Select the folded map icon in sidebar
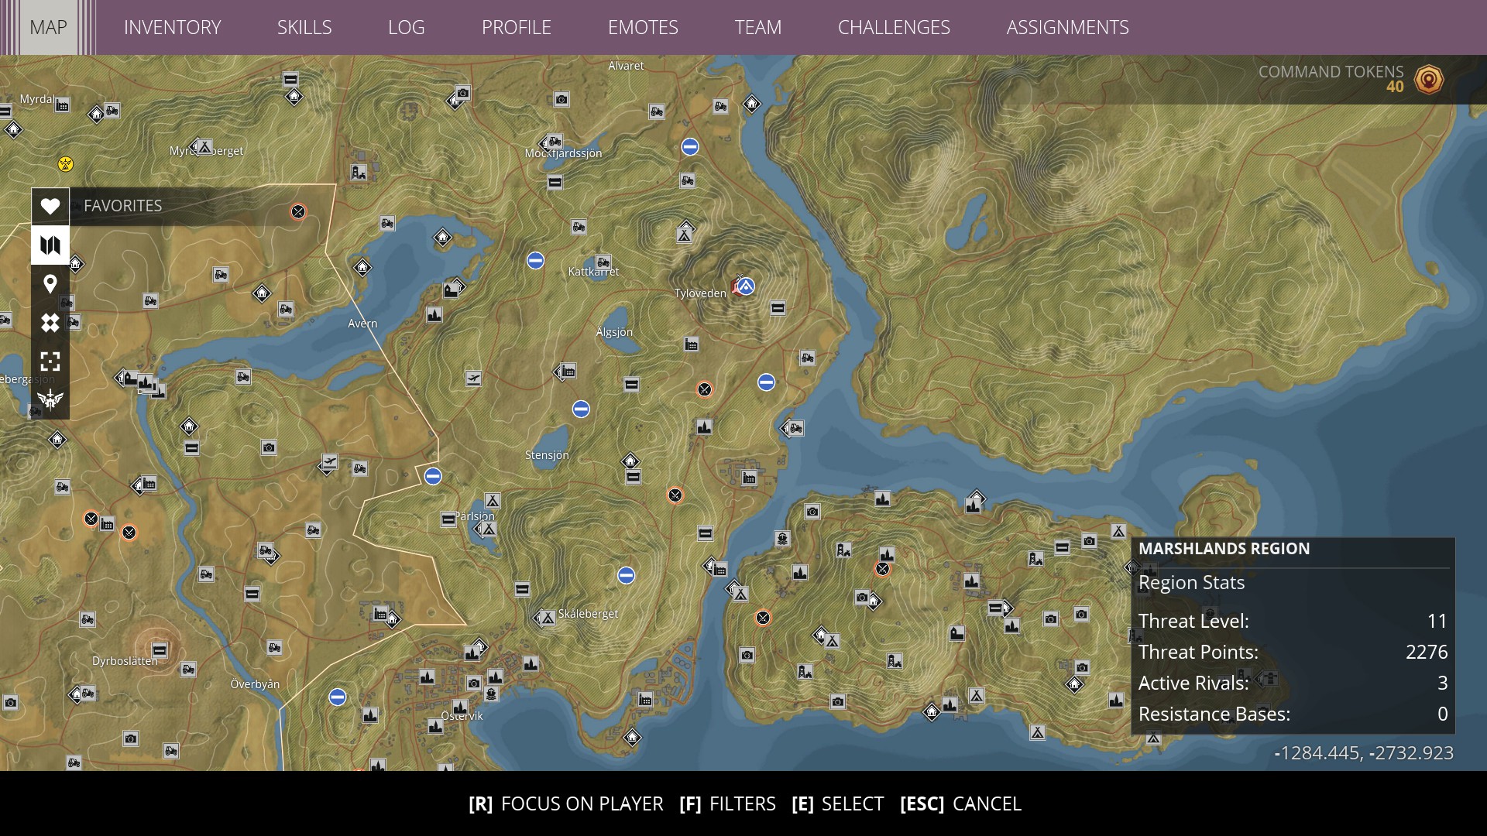This screenshot has width=1487, height=836. pyautogui.click(x=50, y=245)
